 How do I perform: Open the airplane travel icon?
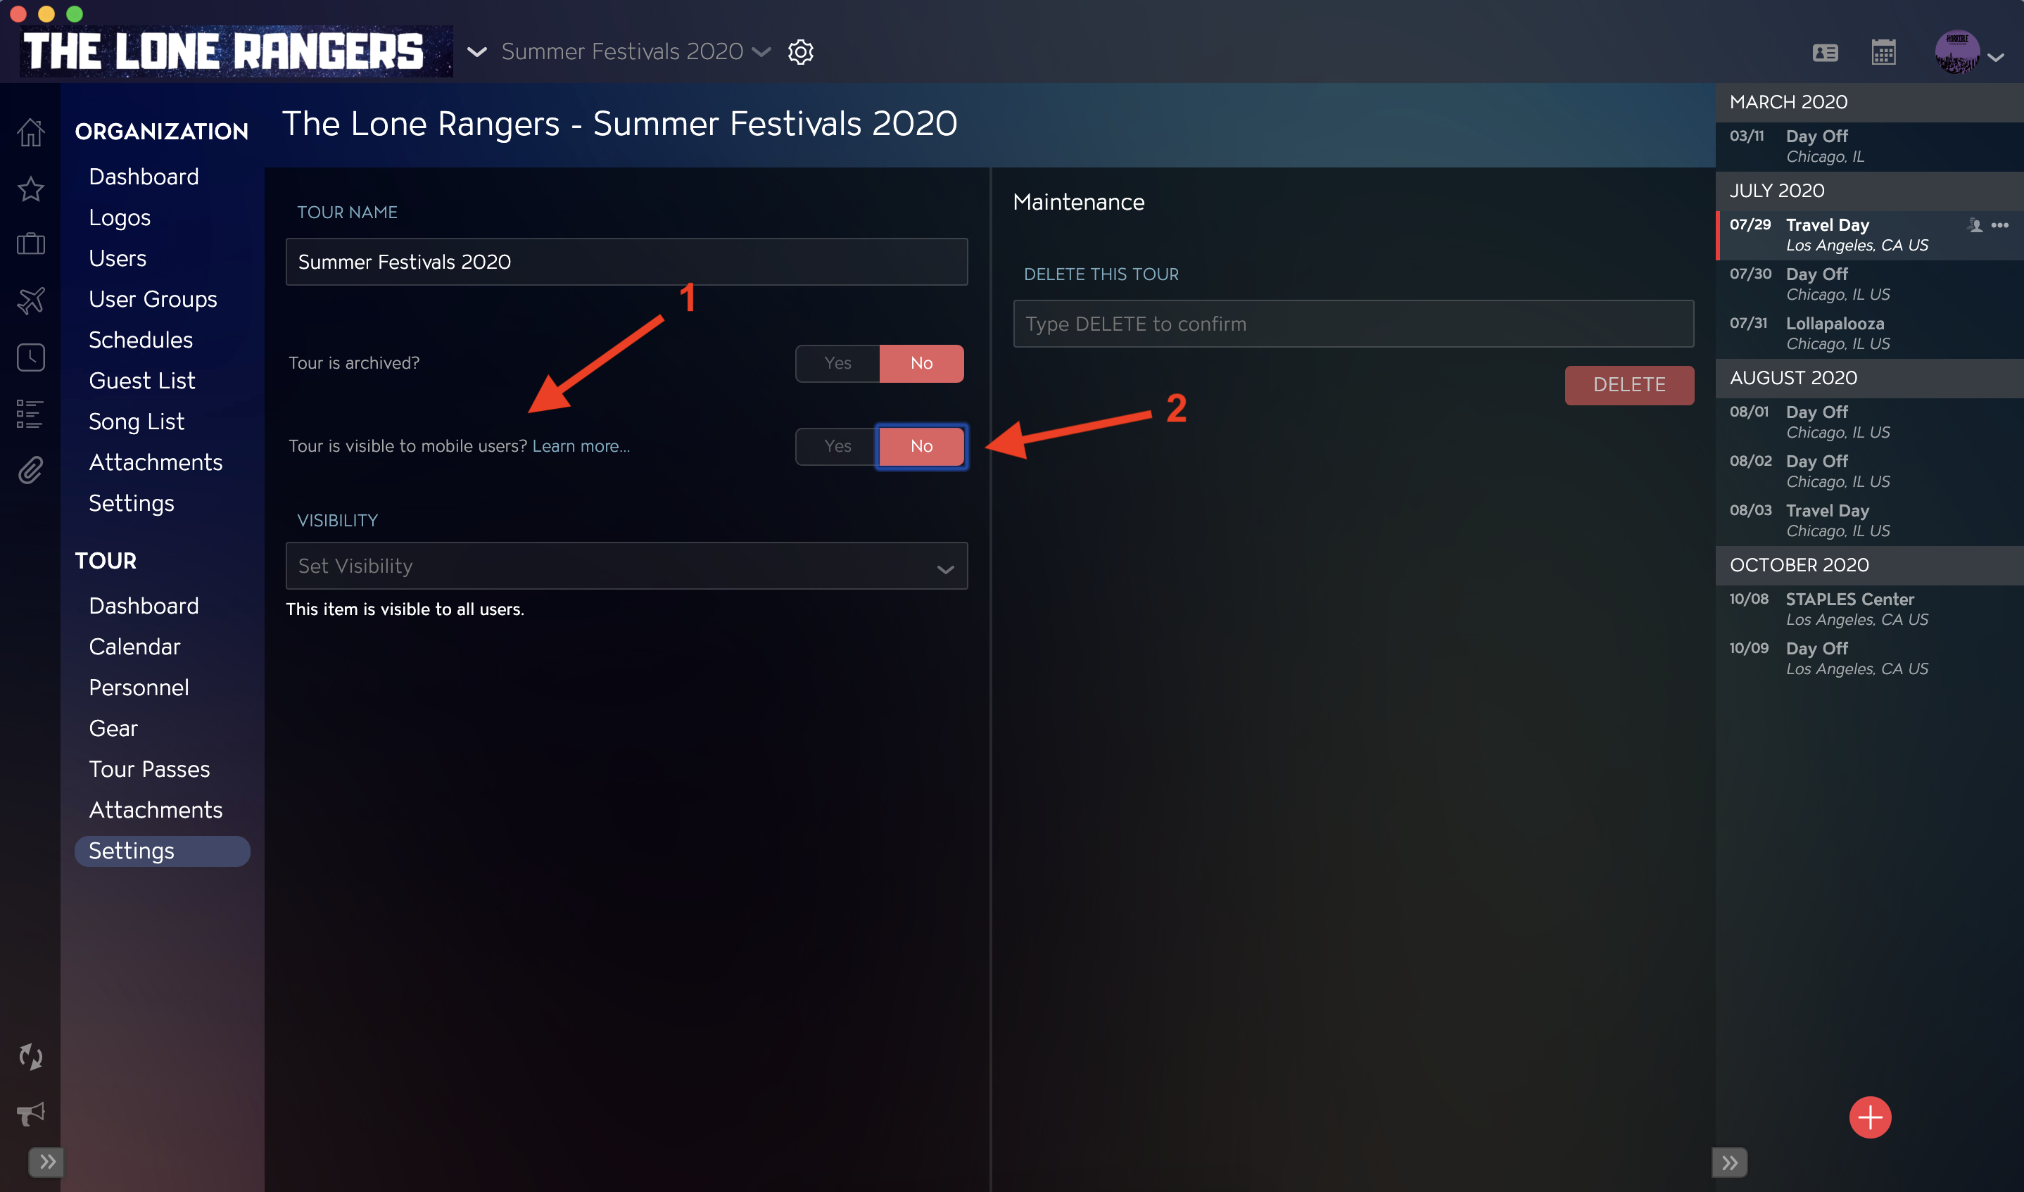(30, 301)
